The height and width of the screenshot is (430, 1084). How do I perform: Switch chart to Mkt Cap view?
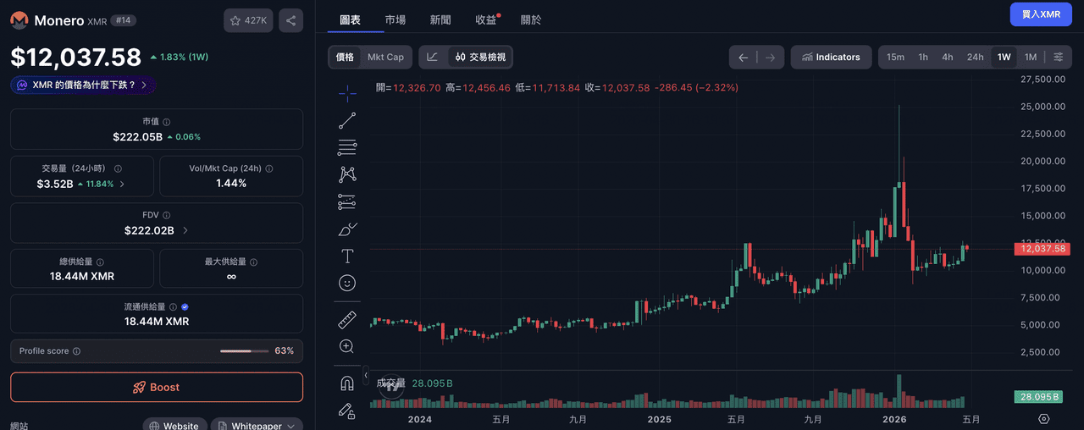click(x=385, y=57)
